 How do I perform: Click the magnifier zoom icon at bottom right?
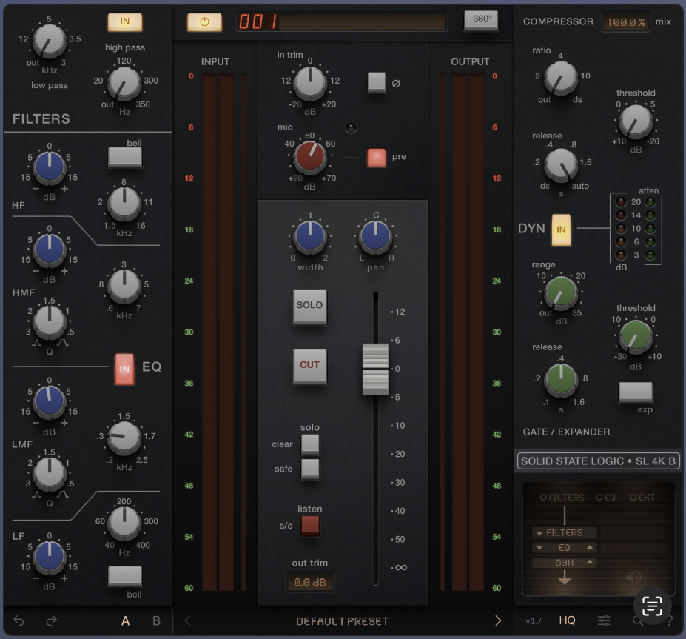click(x=637, y=621)
